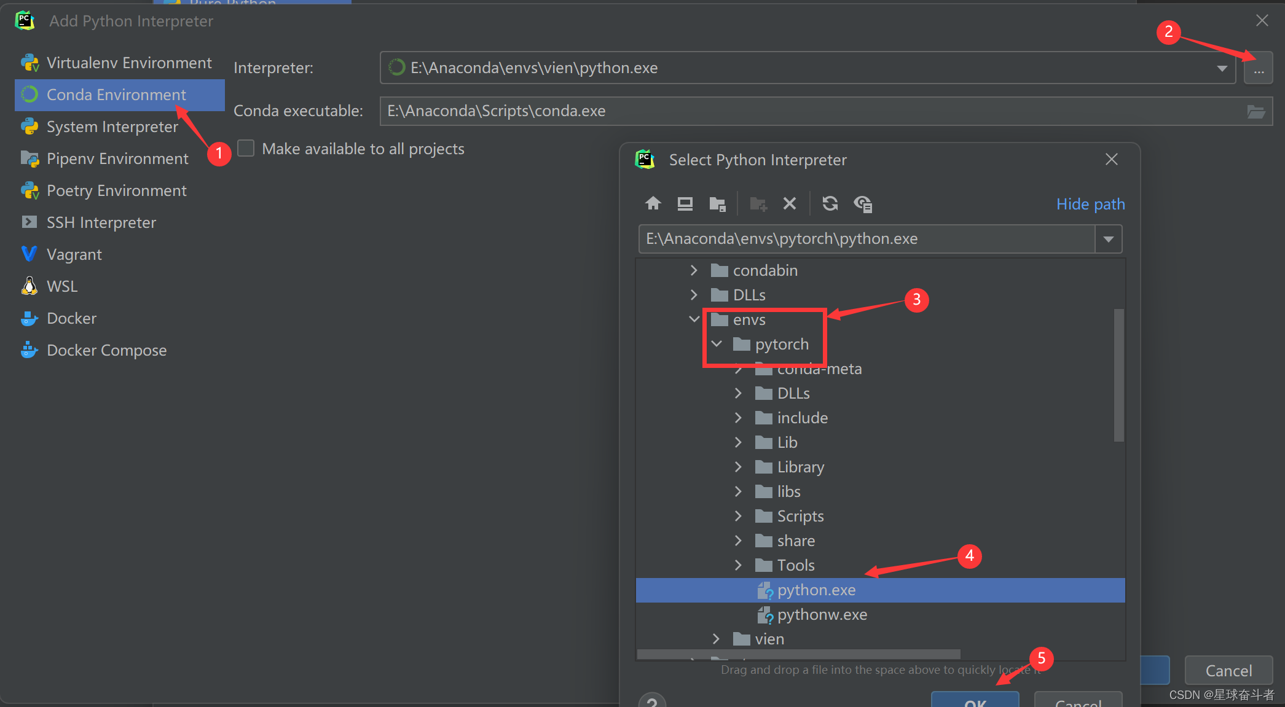Toggle Show Hidden Files icon
Image resolution: width=1285 pixels, height=707 pixels.
(863, 203)
